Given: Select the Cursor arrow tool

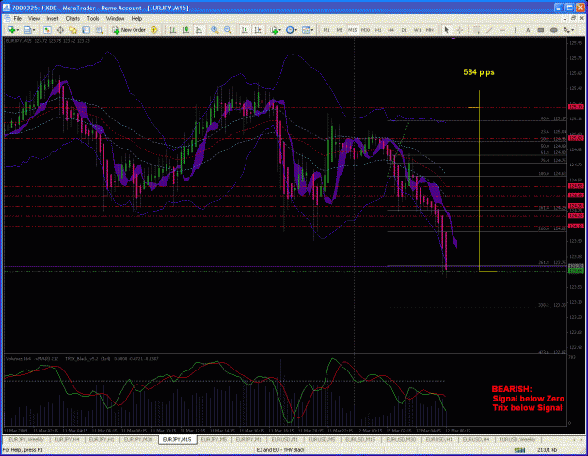Looking at the screenshot, I should [x=446, y=30].
